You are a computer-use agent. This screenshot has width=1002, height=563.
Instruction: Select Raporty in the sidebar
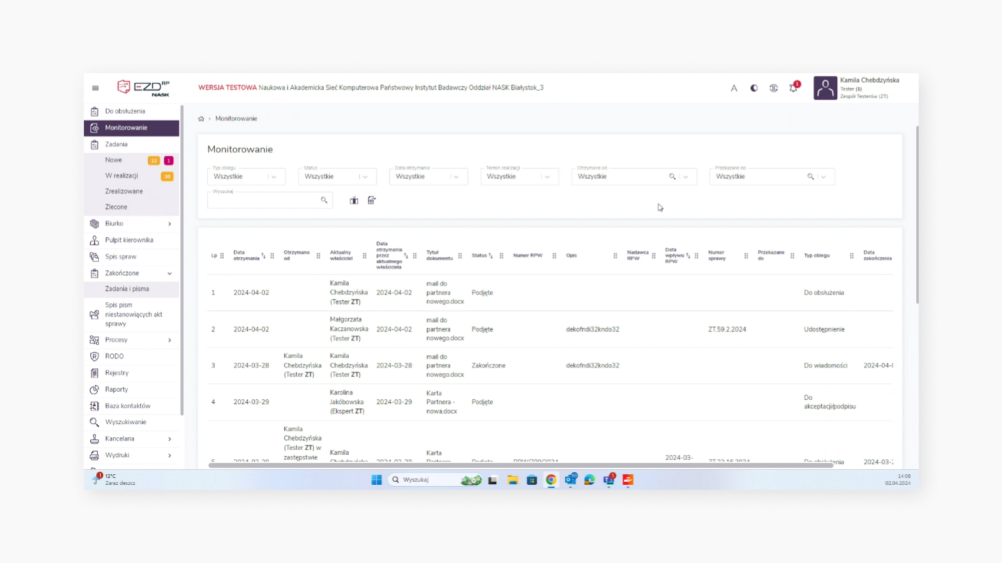tap(116, 390)
